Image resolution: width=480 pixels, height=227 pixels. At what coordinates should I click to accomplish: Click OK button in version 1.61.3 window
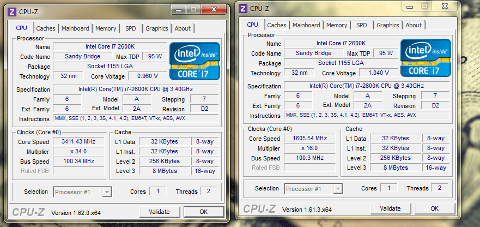tap(435, 208)
